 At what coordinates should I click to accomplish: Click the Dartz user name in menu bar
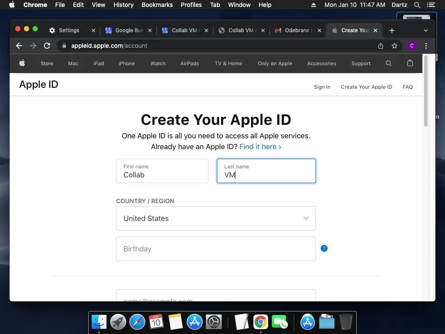(399, 5)
